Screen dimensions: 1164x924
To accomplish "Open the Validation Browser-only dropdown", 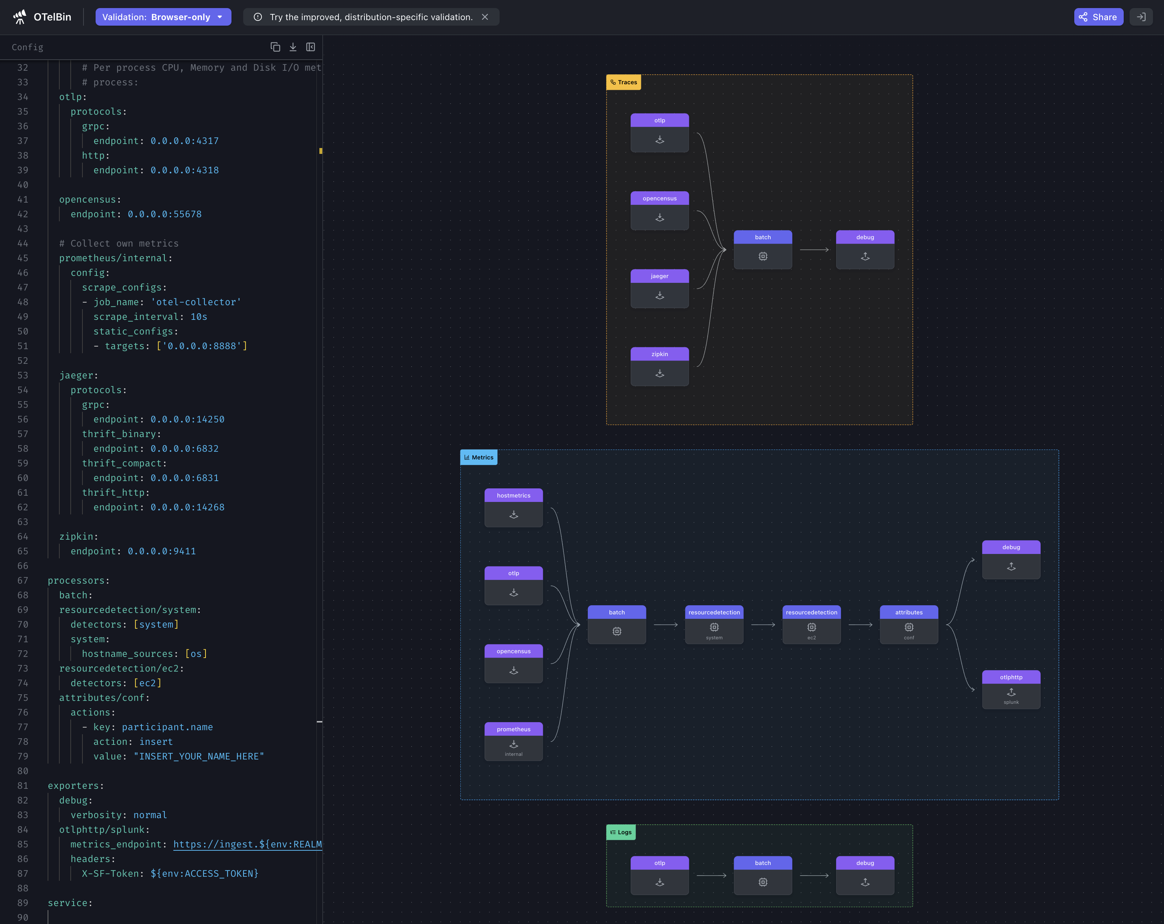I will (163, 17).
